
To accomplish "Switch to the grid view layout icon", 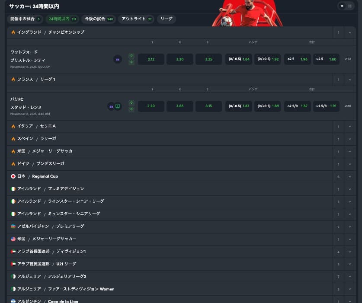I will (x=350, y=6).
